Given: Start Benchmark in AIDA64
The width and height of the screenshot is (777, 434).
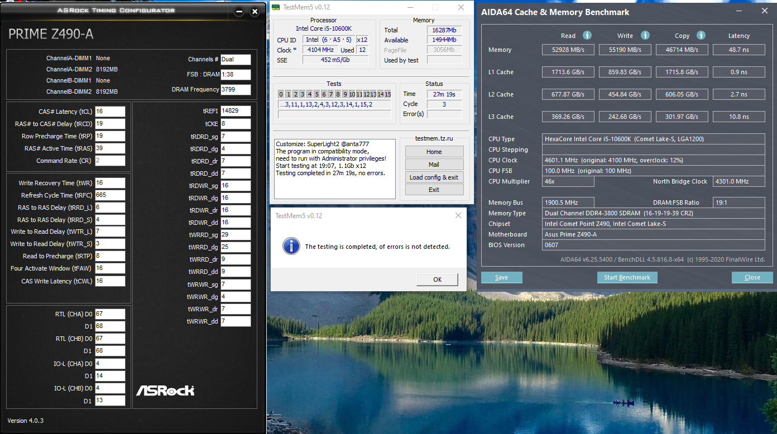Looking at the screenshot, I should pos(627,277).
